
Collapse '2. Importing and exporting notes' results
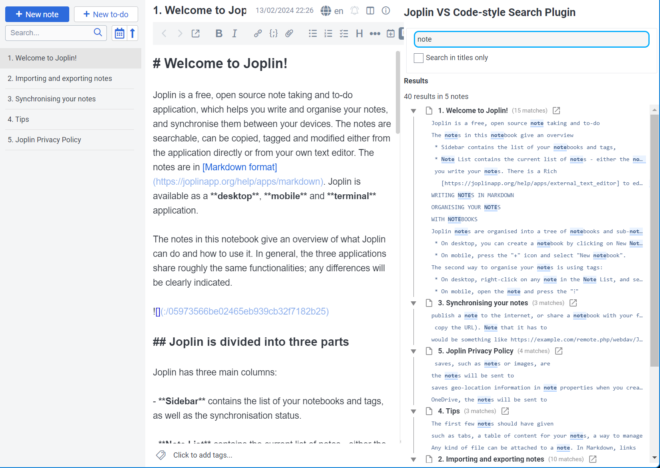pos(413,460)
